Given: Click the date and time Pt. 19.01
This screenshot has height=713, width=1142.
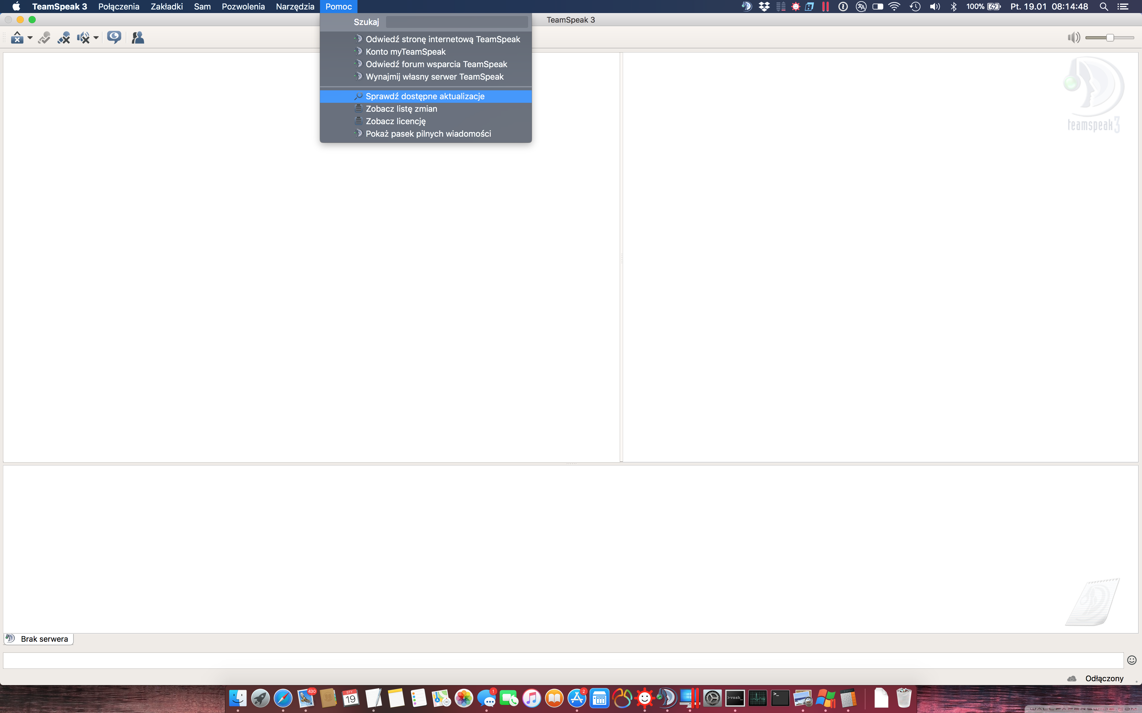Looking at the screenshot, I should 1050,7.
